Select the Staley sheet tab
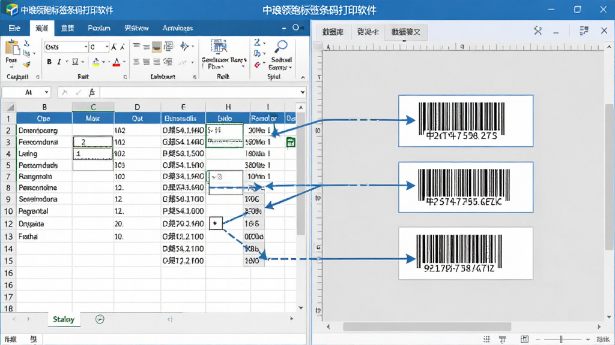This screenshot has width=615, height=345. coord(64,319)
